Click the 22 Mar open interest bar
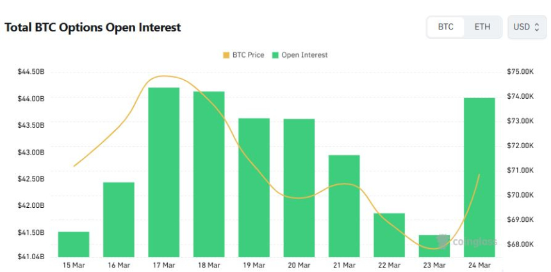Viewport: 551px width, 272px height. [x=390, y=235]
